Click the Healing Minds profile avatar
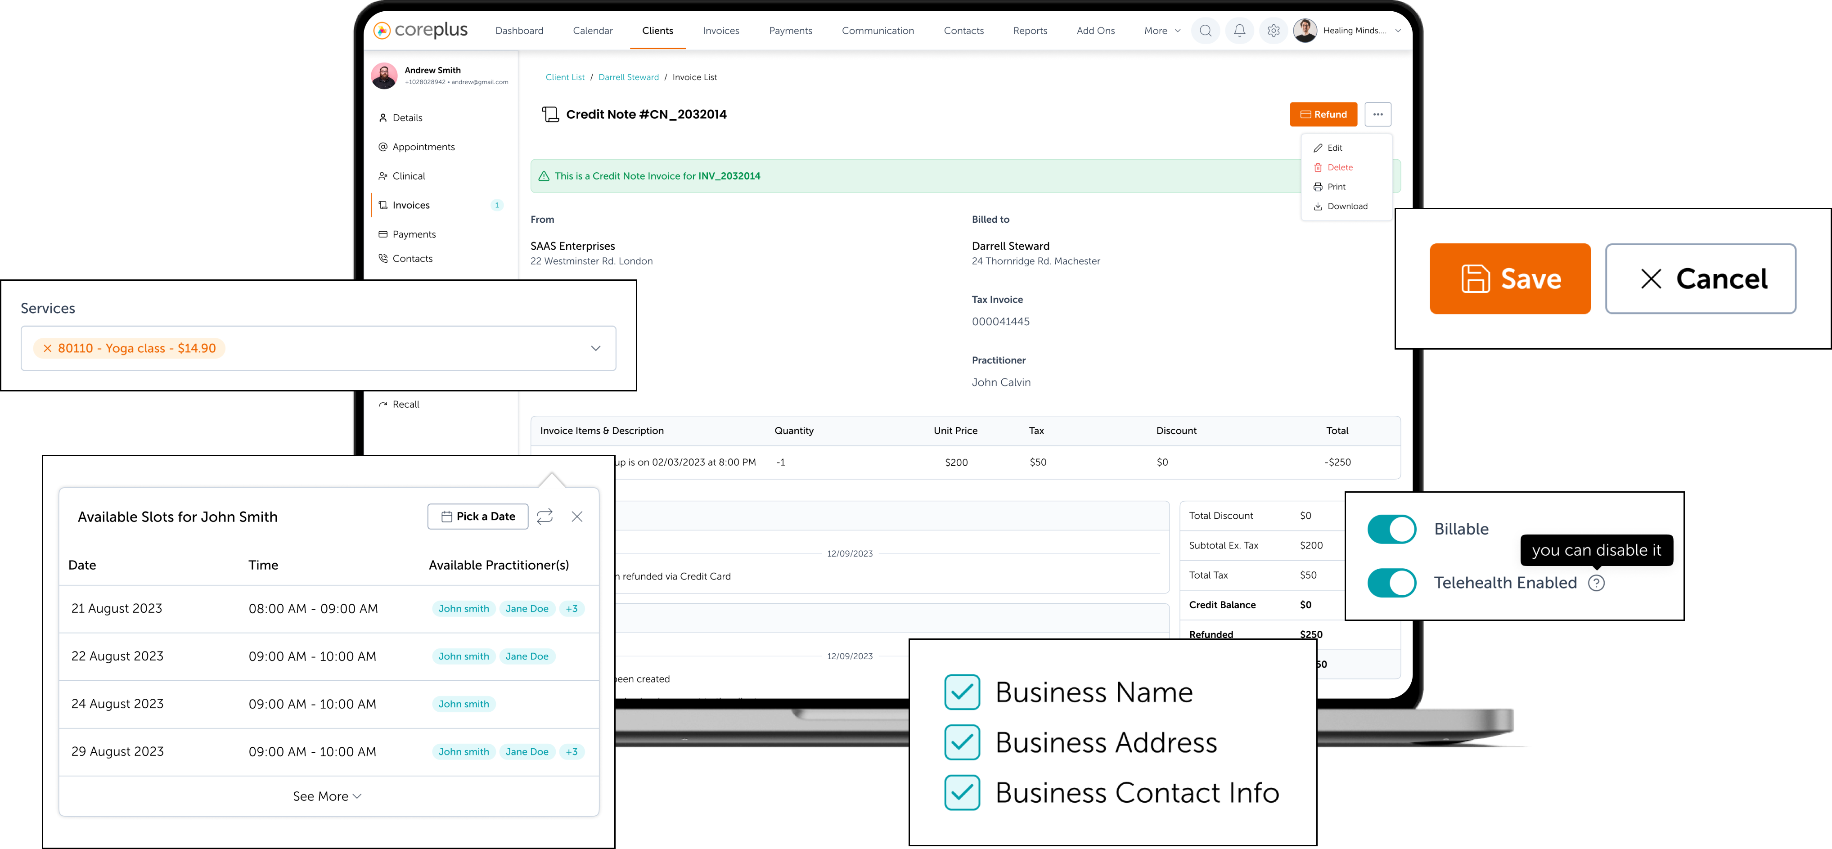 tap(1305, 31)
